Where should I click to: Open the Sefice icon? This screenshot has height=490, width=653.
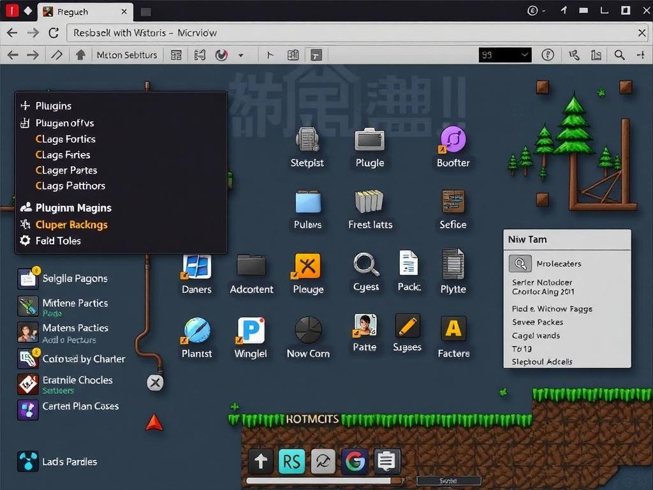(x=453, y=201)
